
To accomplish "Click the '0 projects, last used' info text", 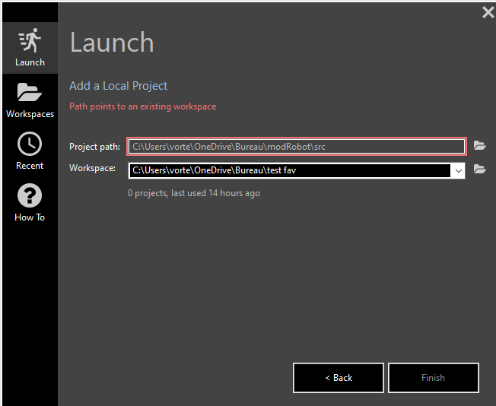I will point(193,193).
